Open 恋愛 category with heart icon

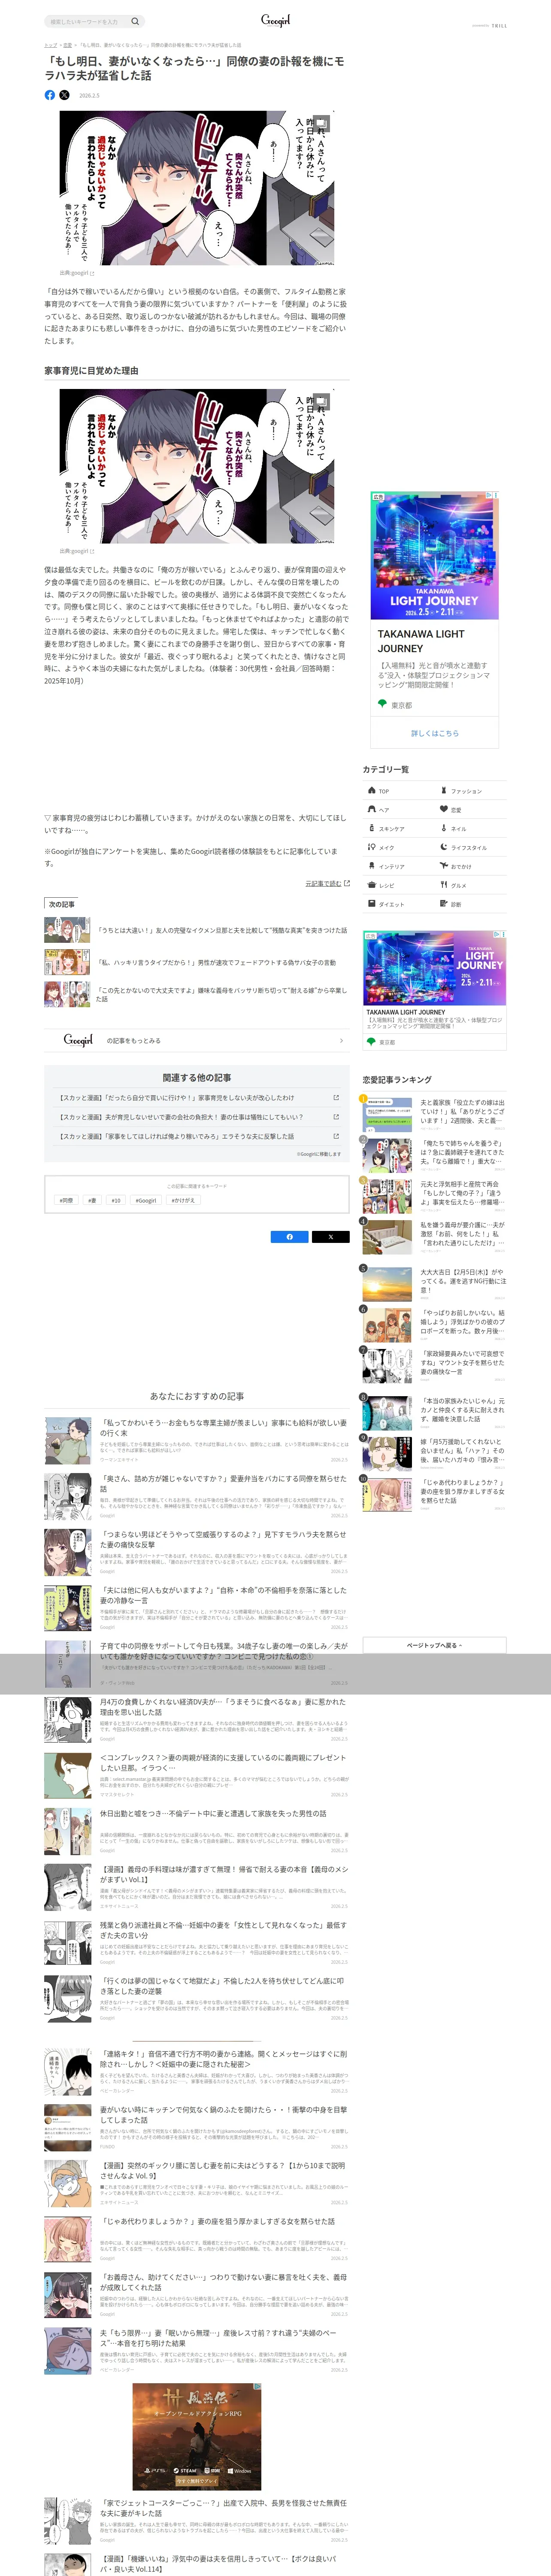pyautogui.click(x=472, y=809)
